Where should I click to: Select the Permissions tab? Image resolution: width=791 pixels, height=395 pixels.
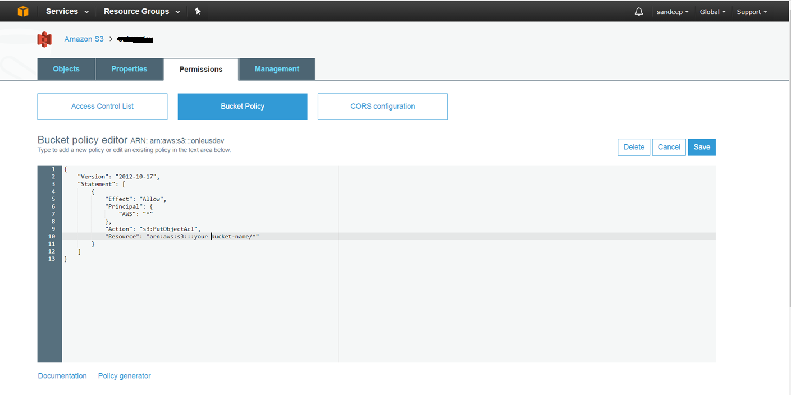(201, 70)
